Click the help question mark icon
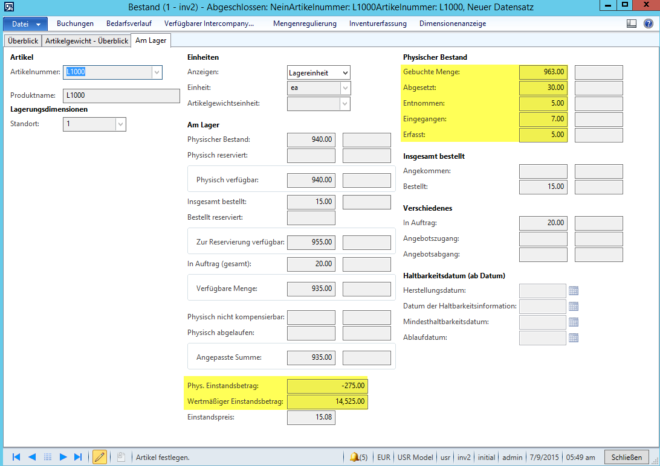 tap(648, 24)
